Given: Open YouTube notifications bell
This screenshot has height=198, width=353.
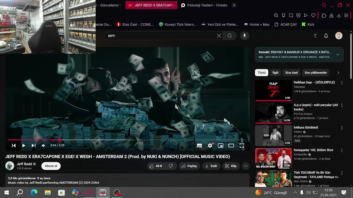Looking at the screenshot, I should coord(326,35).
